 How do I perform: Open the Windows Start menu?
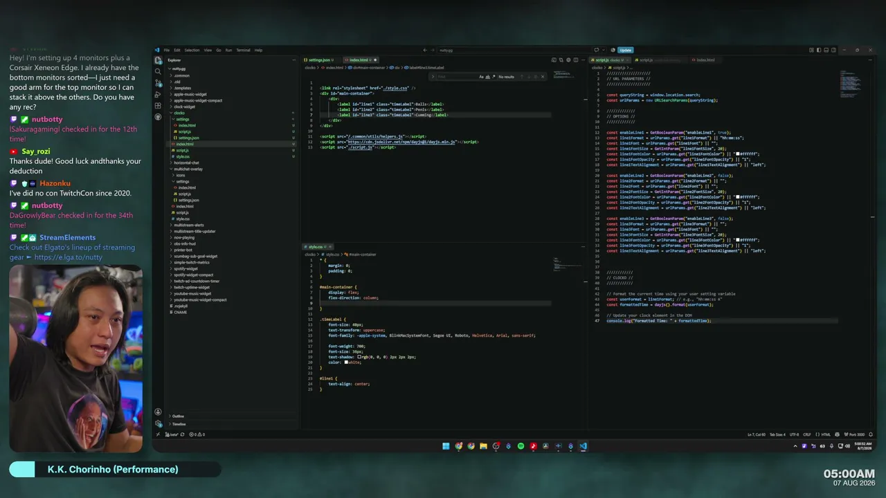(446, 446)
